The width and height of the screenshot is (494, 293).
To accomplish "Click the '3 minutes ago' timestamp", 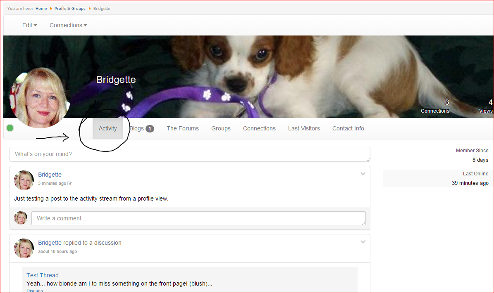I will [x=52, y=184].
